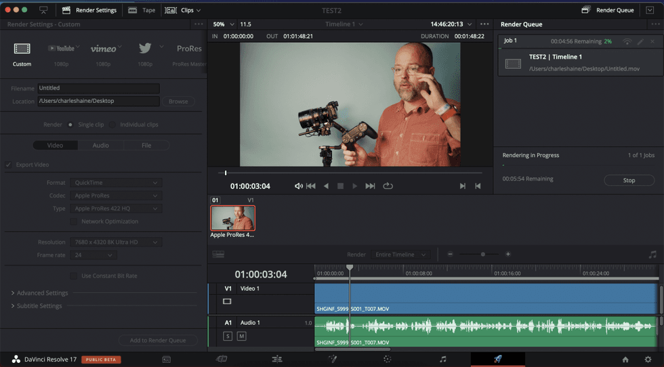Switch to the File settings tab
664x367 pixels.
tap(146, 145)
